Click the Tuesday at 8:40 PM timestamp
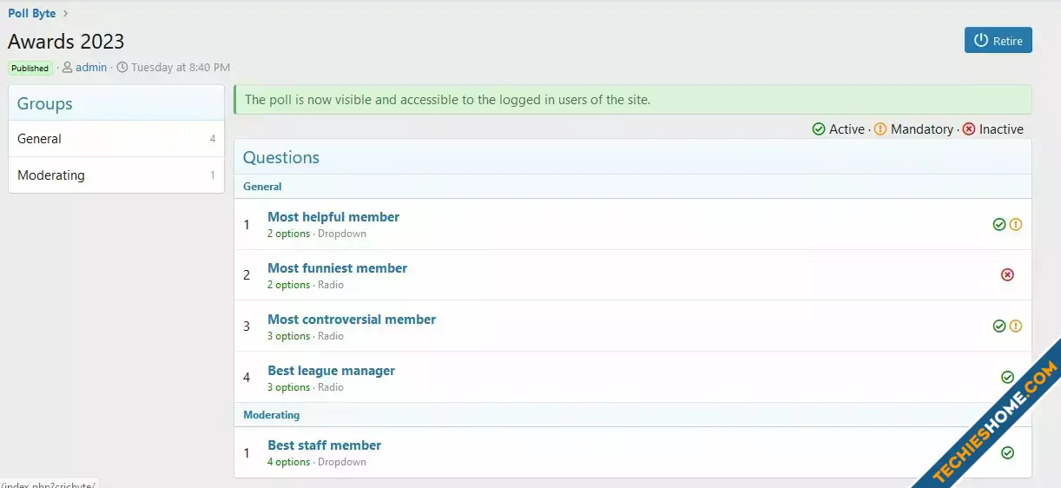 coord(180,67)
